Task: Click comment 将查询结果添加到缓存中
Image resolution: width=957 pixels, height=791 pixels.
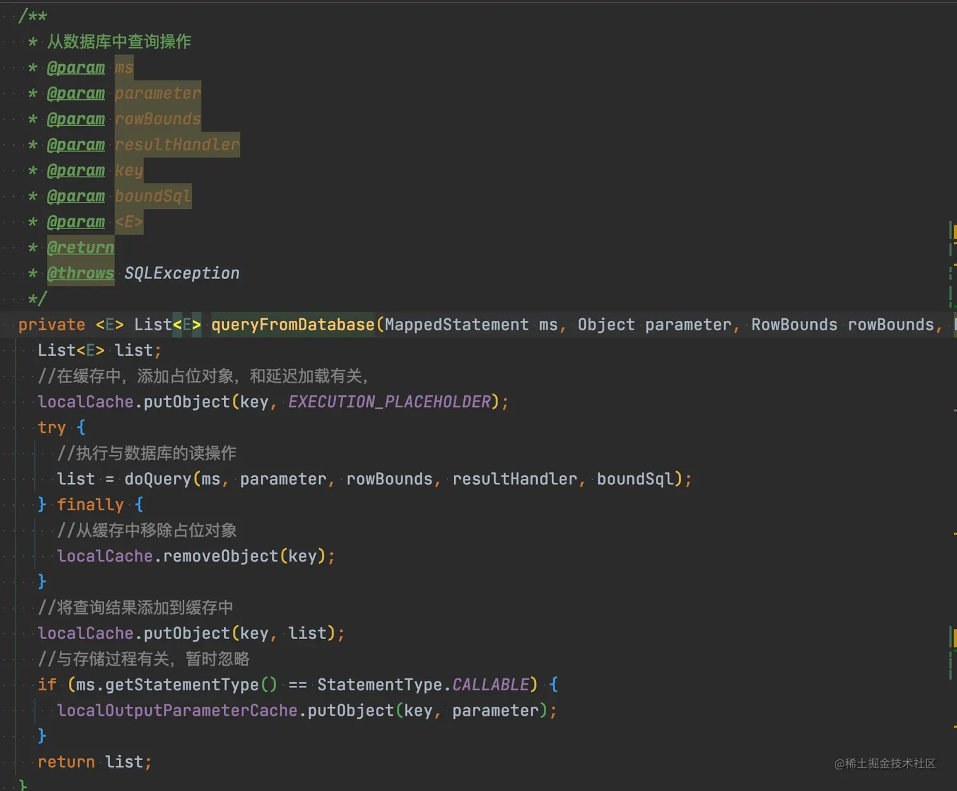Action: (135, 607)
